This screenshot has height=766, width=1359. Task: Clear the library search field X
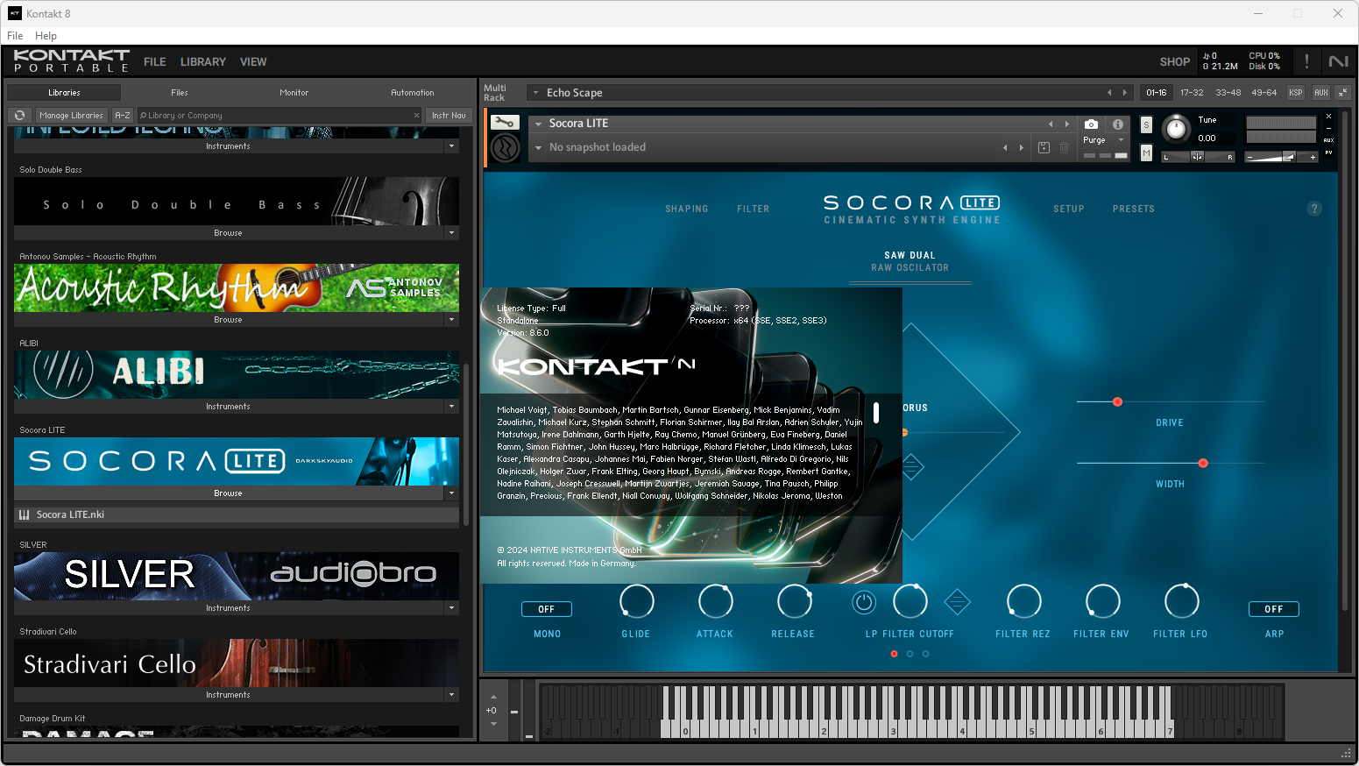(x=416, y=116)
